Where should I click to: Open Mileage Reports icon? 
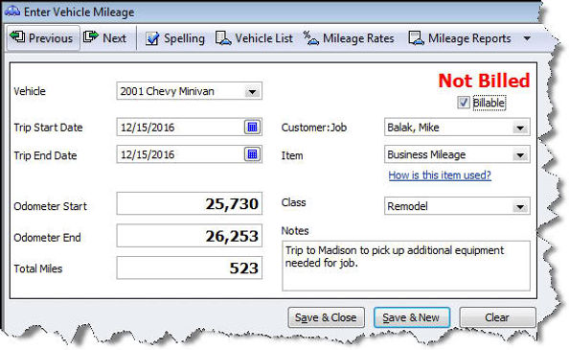point(416,38)
